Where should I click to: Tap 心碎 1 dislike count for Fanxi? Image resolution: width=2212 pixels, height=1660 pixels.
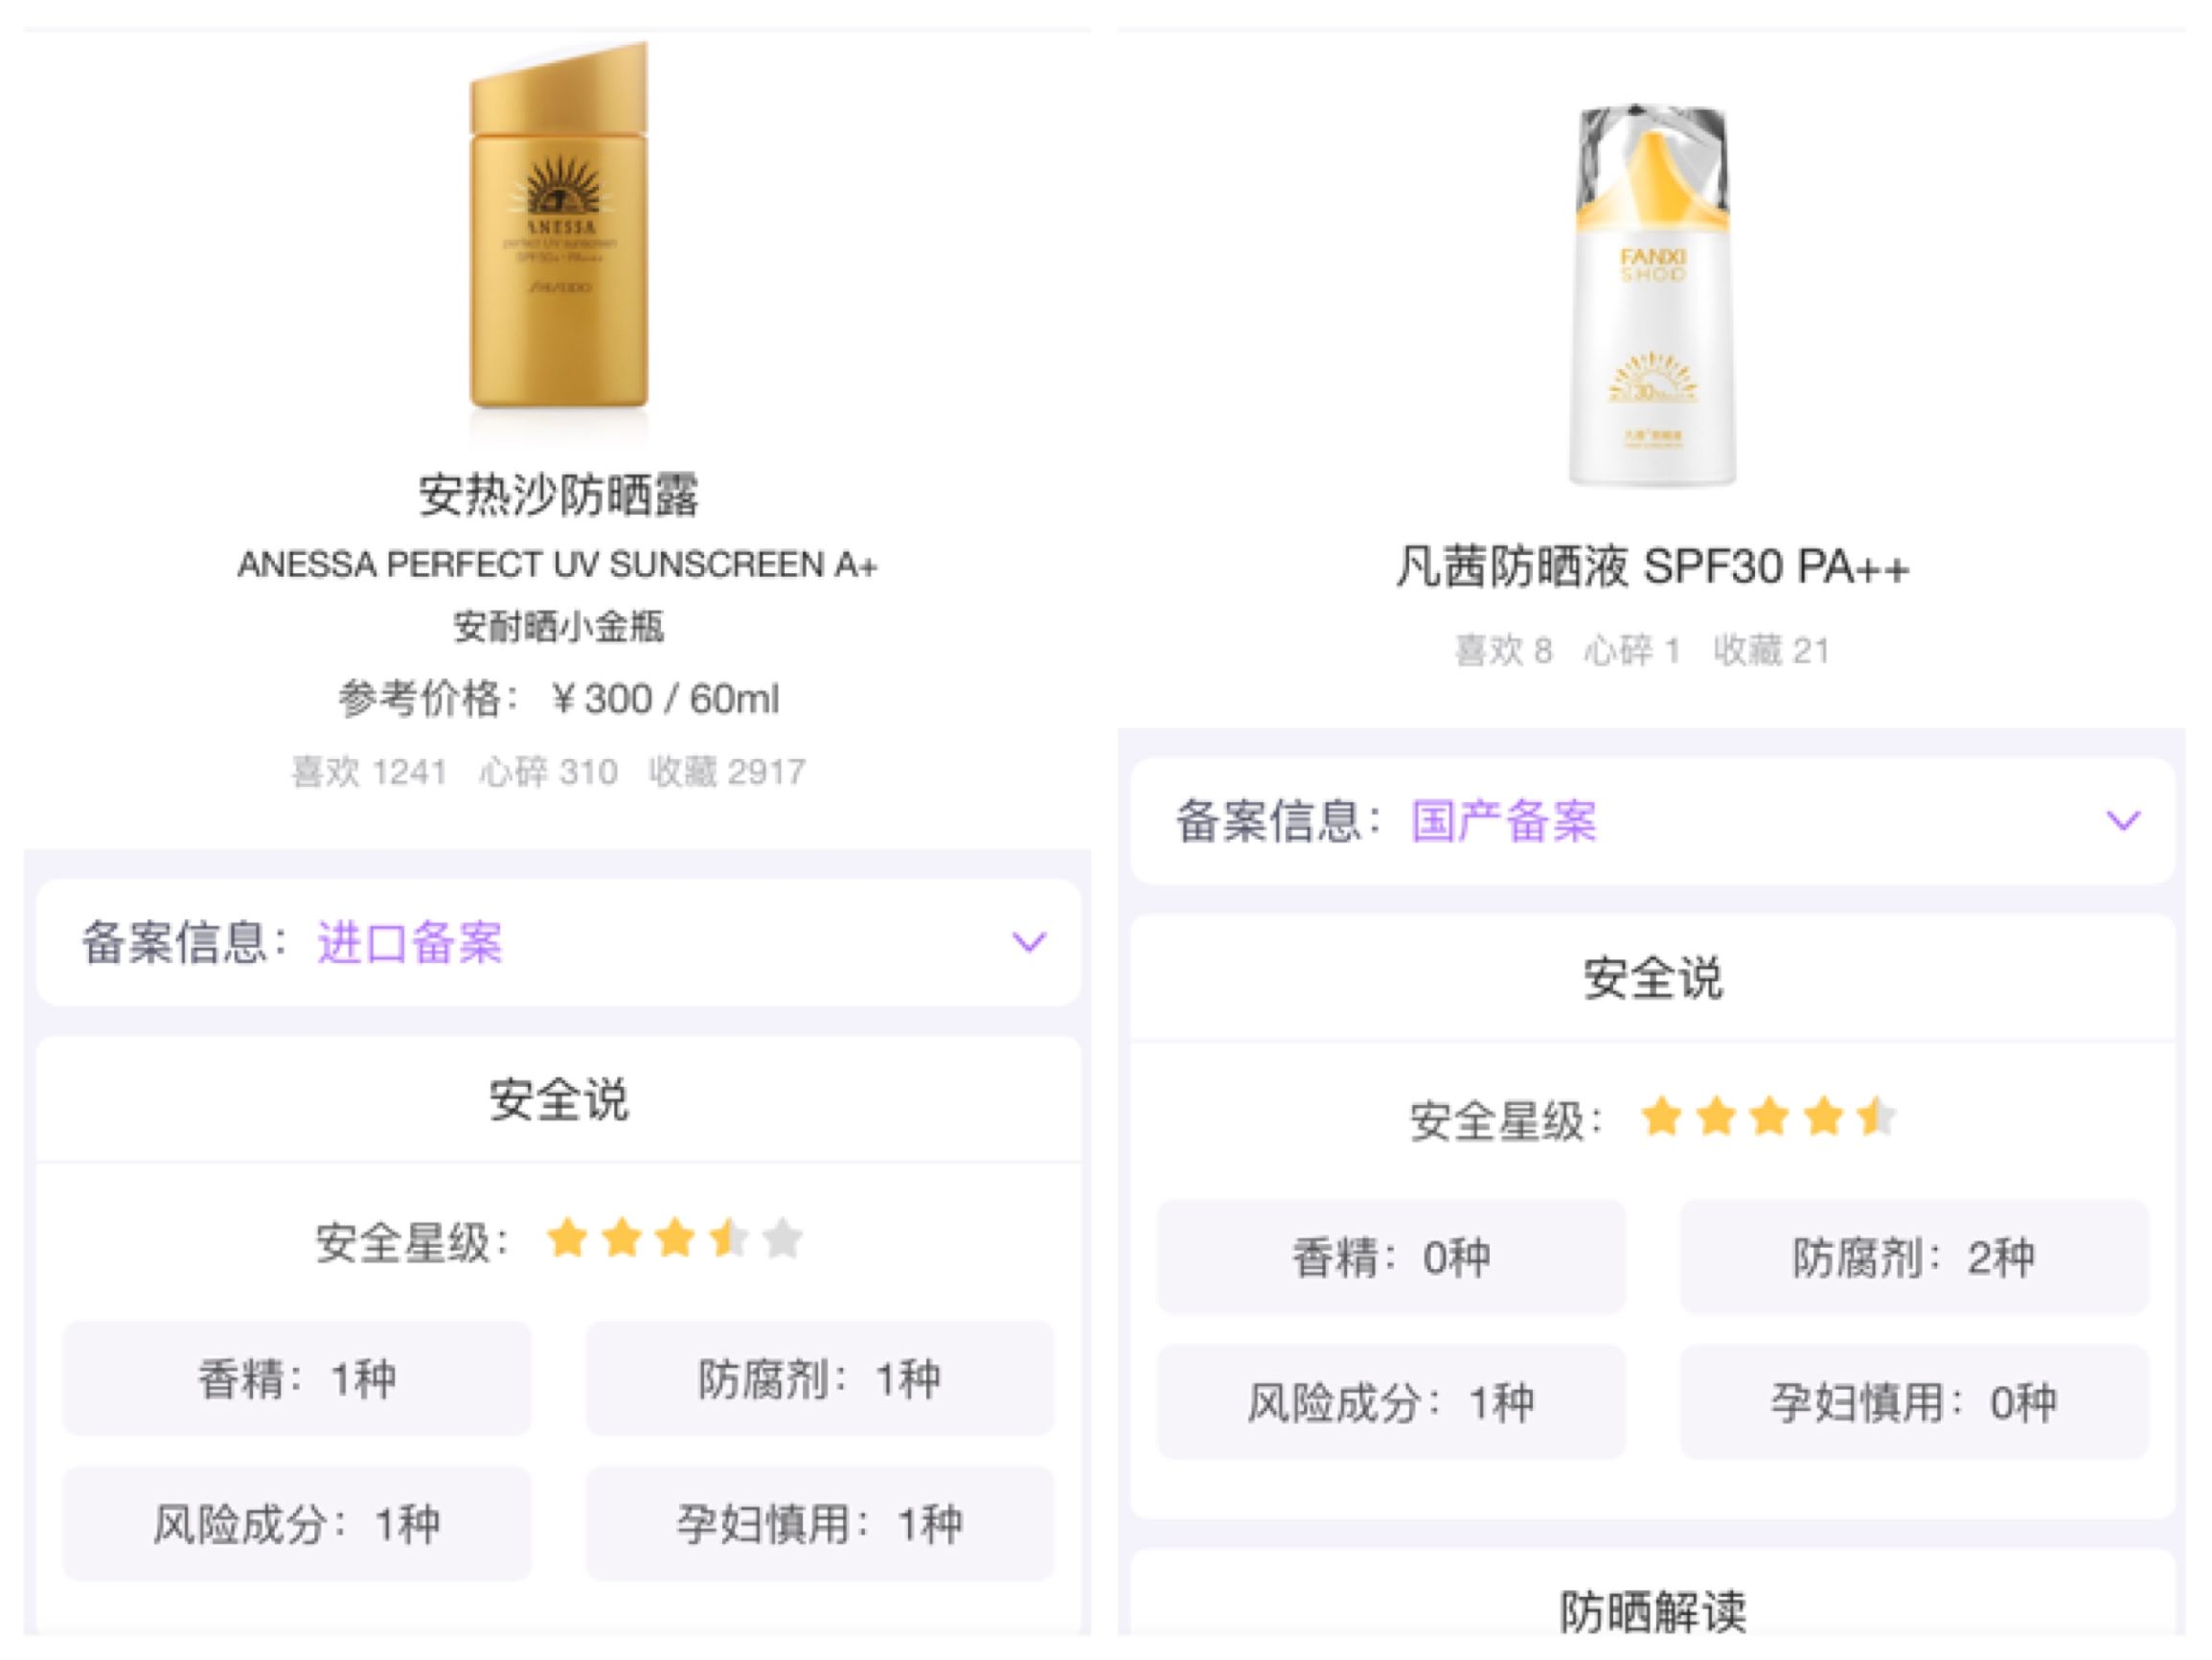1632,651
